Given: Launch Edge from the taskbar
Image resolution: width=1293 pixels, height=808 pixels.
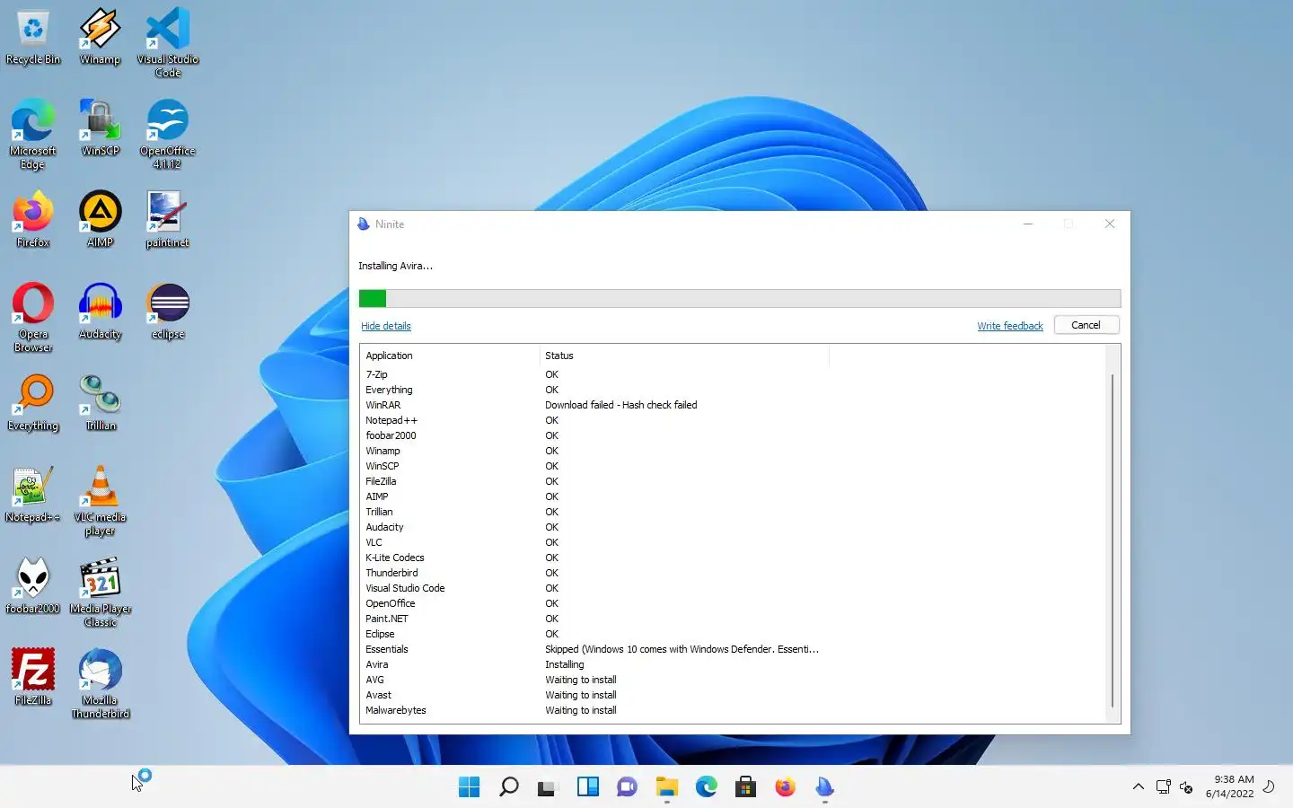Looking at the screenshot, I should click(706, 787).
